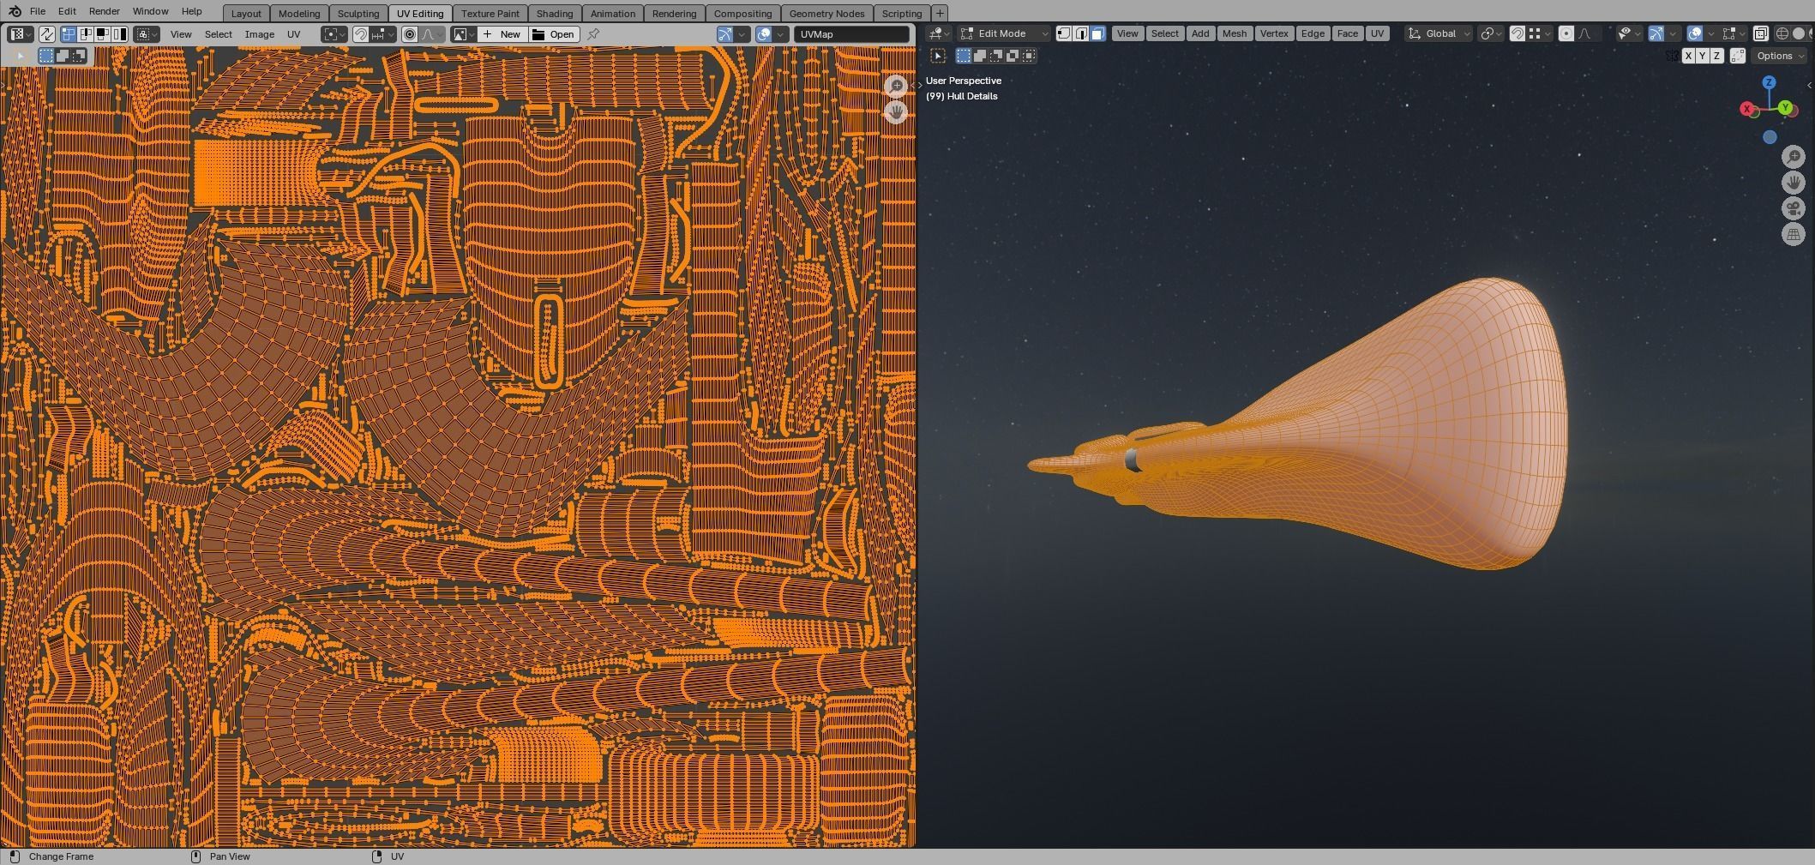
Task: Switch perspective/orthographic with grid gizmo
Action: (x=1794, y=234)
